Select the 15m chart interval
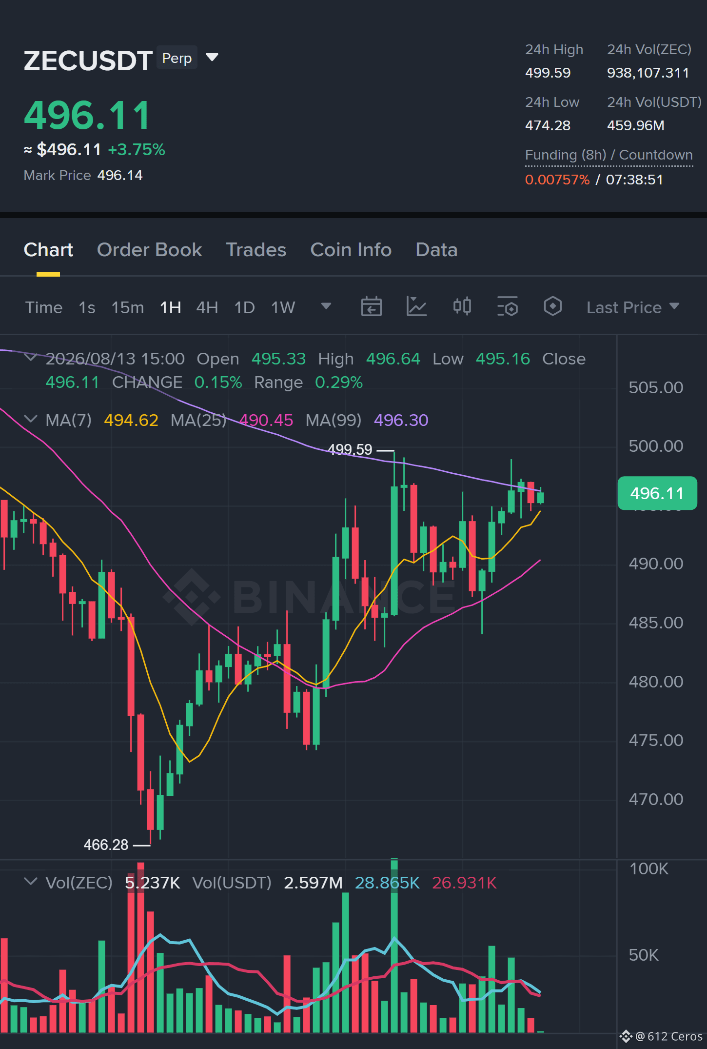The width and height of the screenshot is (707, 1049). (127, 307)
